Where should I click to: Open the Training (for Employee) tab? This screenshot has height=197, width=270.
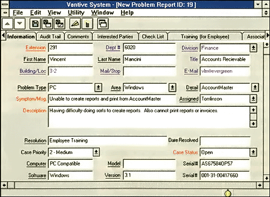(x=205, y=37)
